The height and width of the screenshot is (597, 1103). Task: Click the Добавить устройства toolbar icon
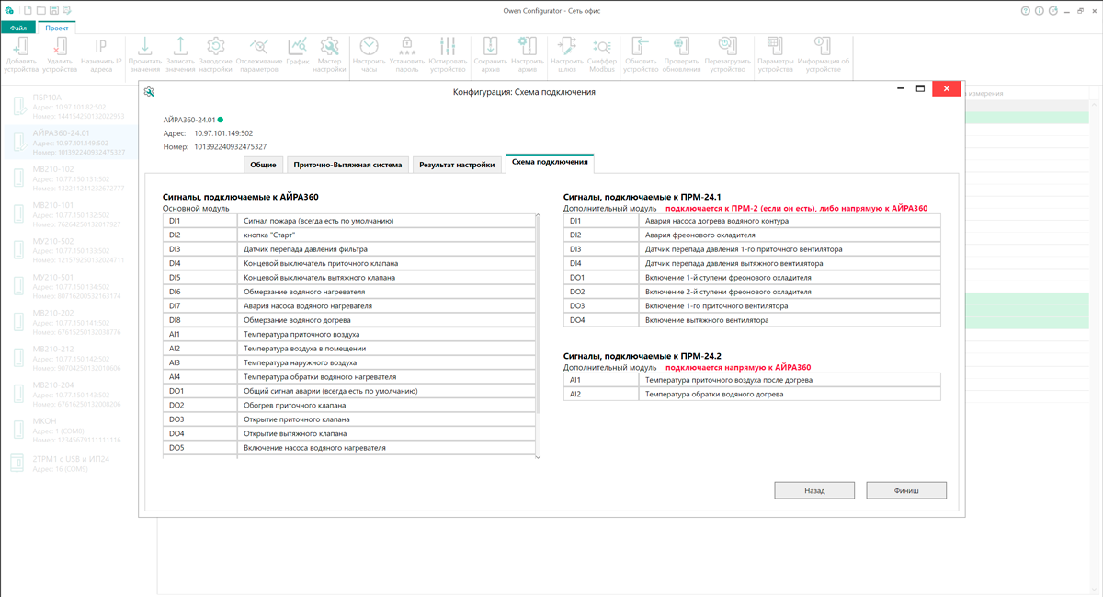point(21,47)
